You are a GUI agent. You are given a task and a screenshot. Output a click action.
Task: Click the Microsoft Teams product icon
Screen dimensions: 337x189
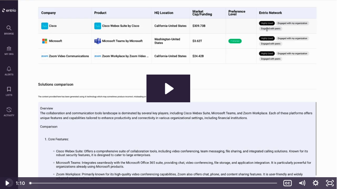pyautogui.click(x=98, y=41)
